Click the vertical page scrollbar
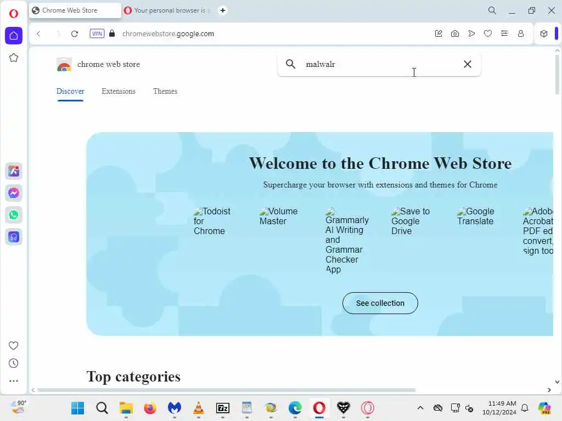The width and height of the screenshot is (562, 421). coord(558,75)
